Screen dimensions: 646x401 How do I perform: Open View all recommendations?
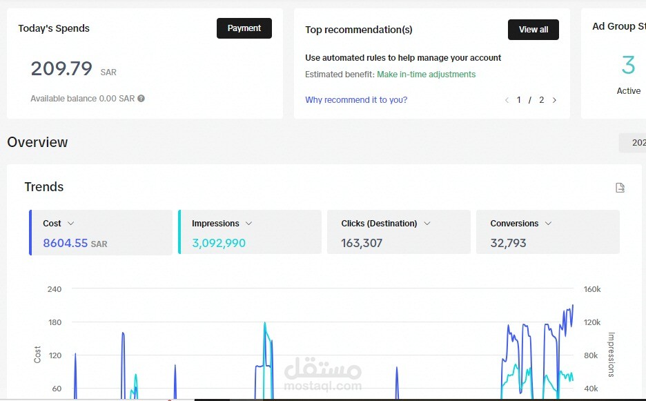tap(533, 30)
